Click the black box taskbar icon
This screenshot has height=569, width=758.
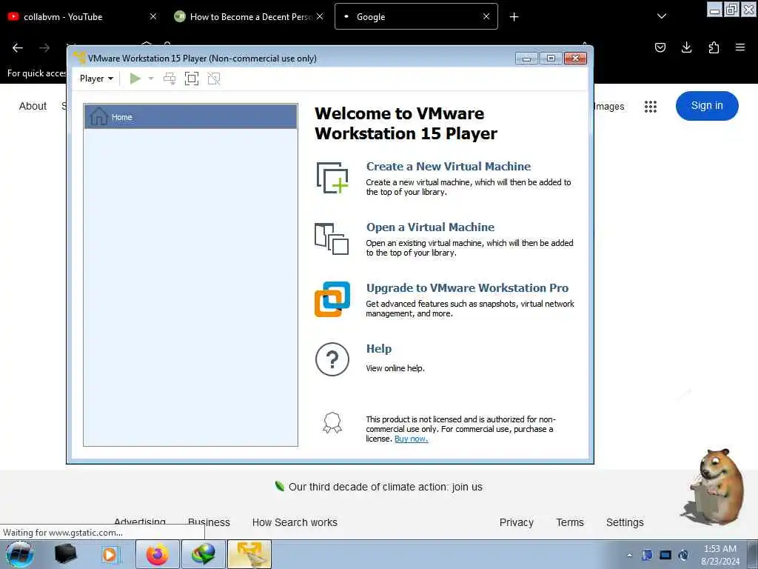coord(65,554)
